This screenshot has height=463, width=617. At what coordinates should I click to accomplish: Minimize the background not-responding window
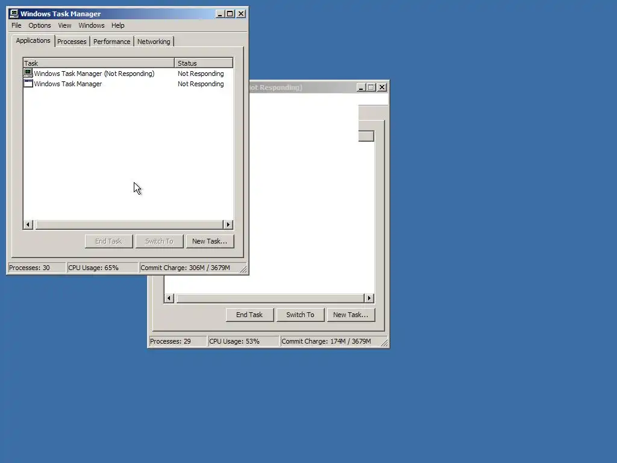coord(362,87)
